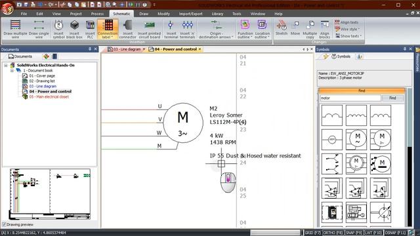
Task: Switch to the Modify ribbon tab
Action: pyautogui.click(x=163, y=14)
